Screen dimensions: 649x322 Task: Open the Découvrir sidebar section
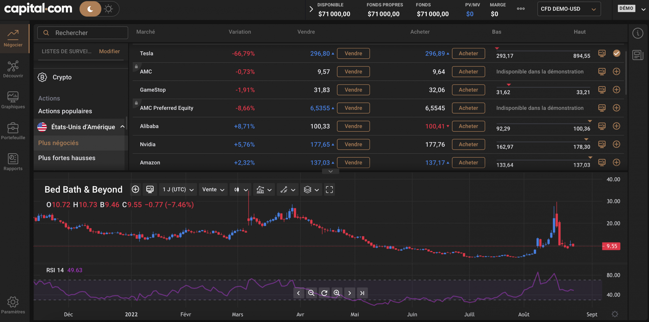(13, 69)
